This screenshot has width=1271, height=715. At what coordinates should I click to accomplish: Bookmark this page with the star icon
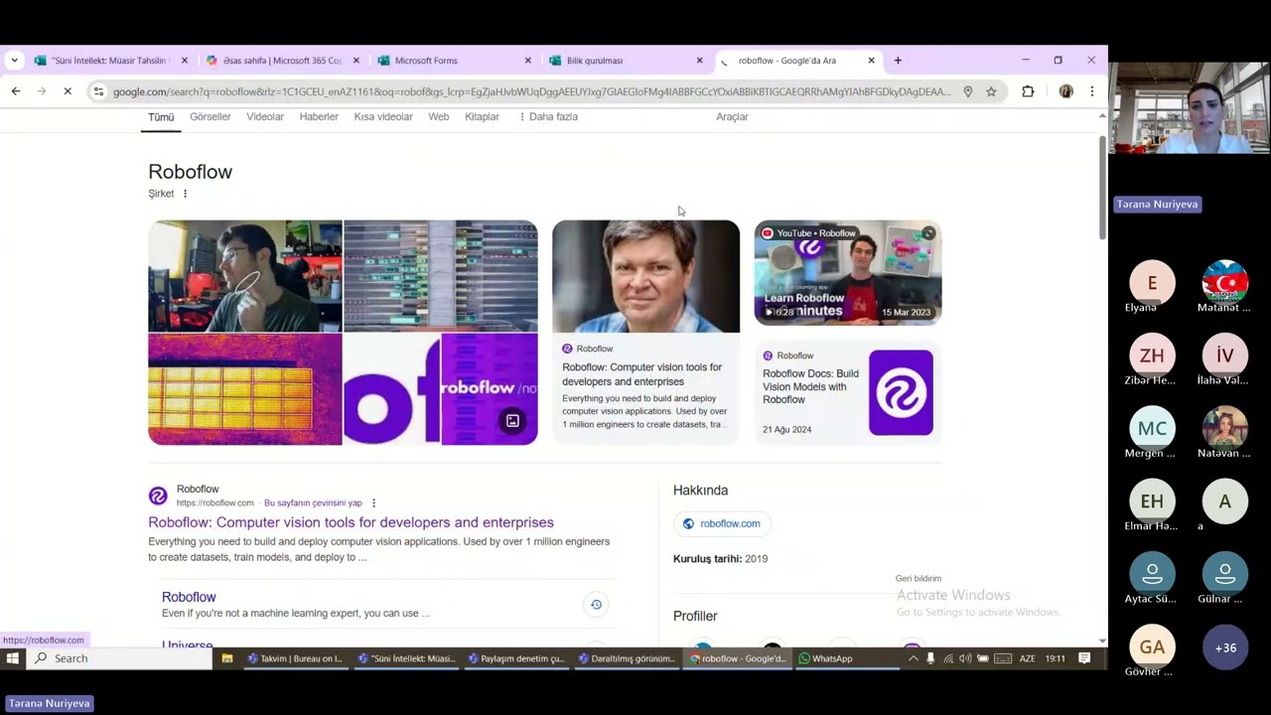[x=991, y=91]
